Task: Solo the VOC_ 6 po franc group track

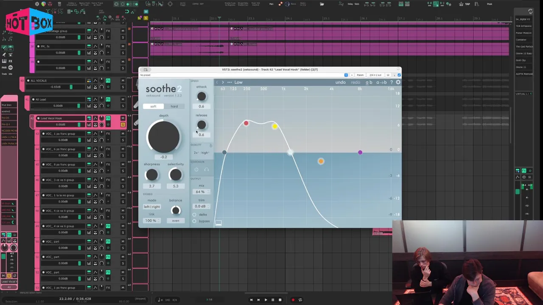Action: tap(123, 155)
